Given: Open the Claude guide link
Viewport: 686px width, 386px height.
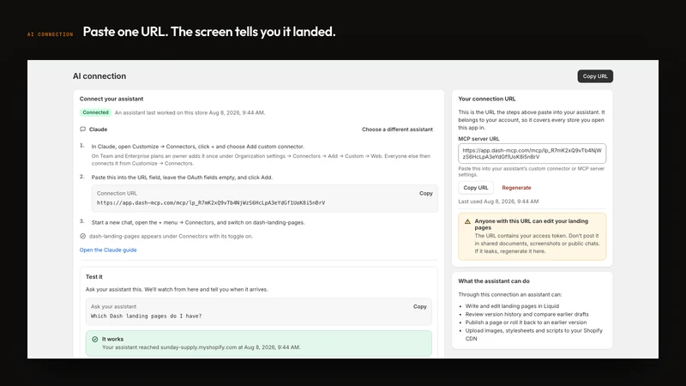Looking at the screenshot, I should tap(108, 250).
